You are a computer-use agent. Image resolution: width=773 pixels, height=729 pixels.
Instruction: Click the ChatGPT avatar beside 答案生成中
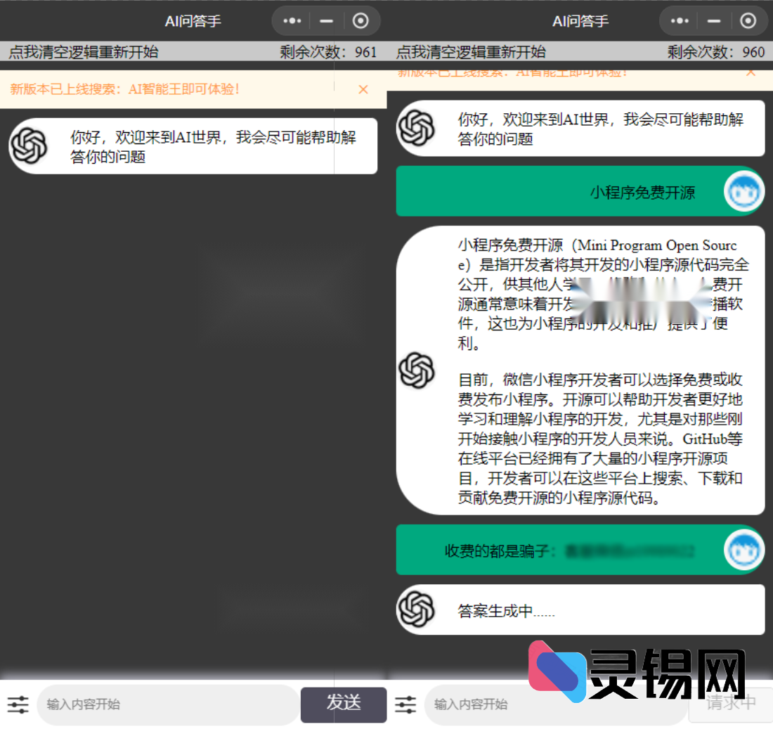pyautogui.click(x=417, y=609)
